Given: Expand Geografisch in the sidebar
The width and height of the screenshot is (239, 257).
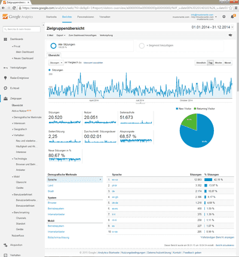Looking at the screenshot, I should tap(19, 129).
